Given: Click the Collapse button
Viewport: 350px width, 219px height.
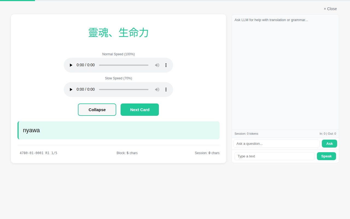Looking at the screenshot, I should click(97, 109).
